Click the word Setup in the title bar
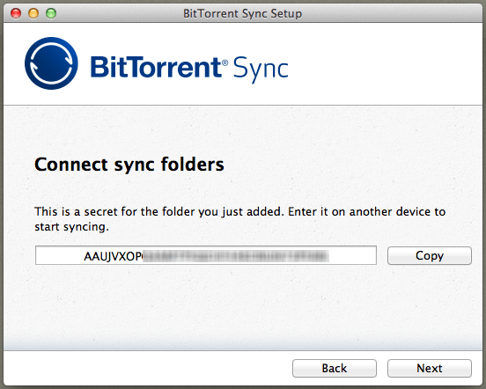The width and height of the screenshot is (486, 389). 286,13
